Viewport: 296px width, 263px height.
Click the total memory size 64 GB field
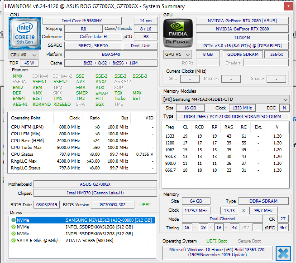pos(196,201)
